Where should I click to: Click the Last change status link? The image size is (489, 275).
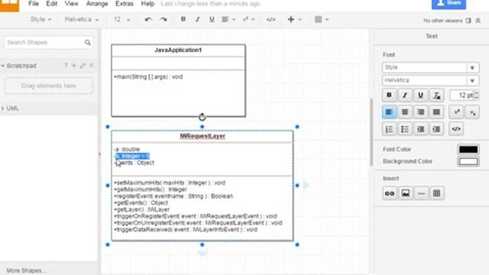tap(210, 4)
